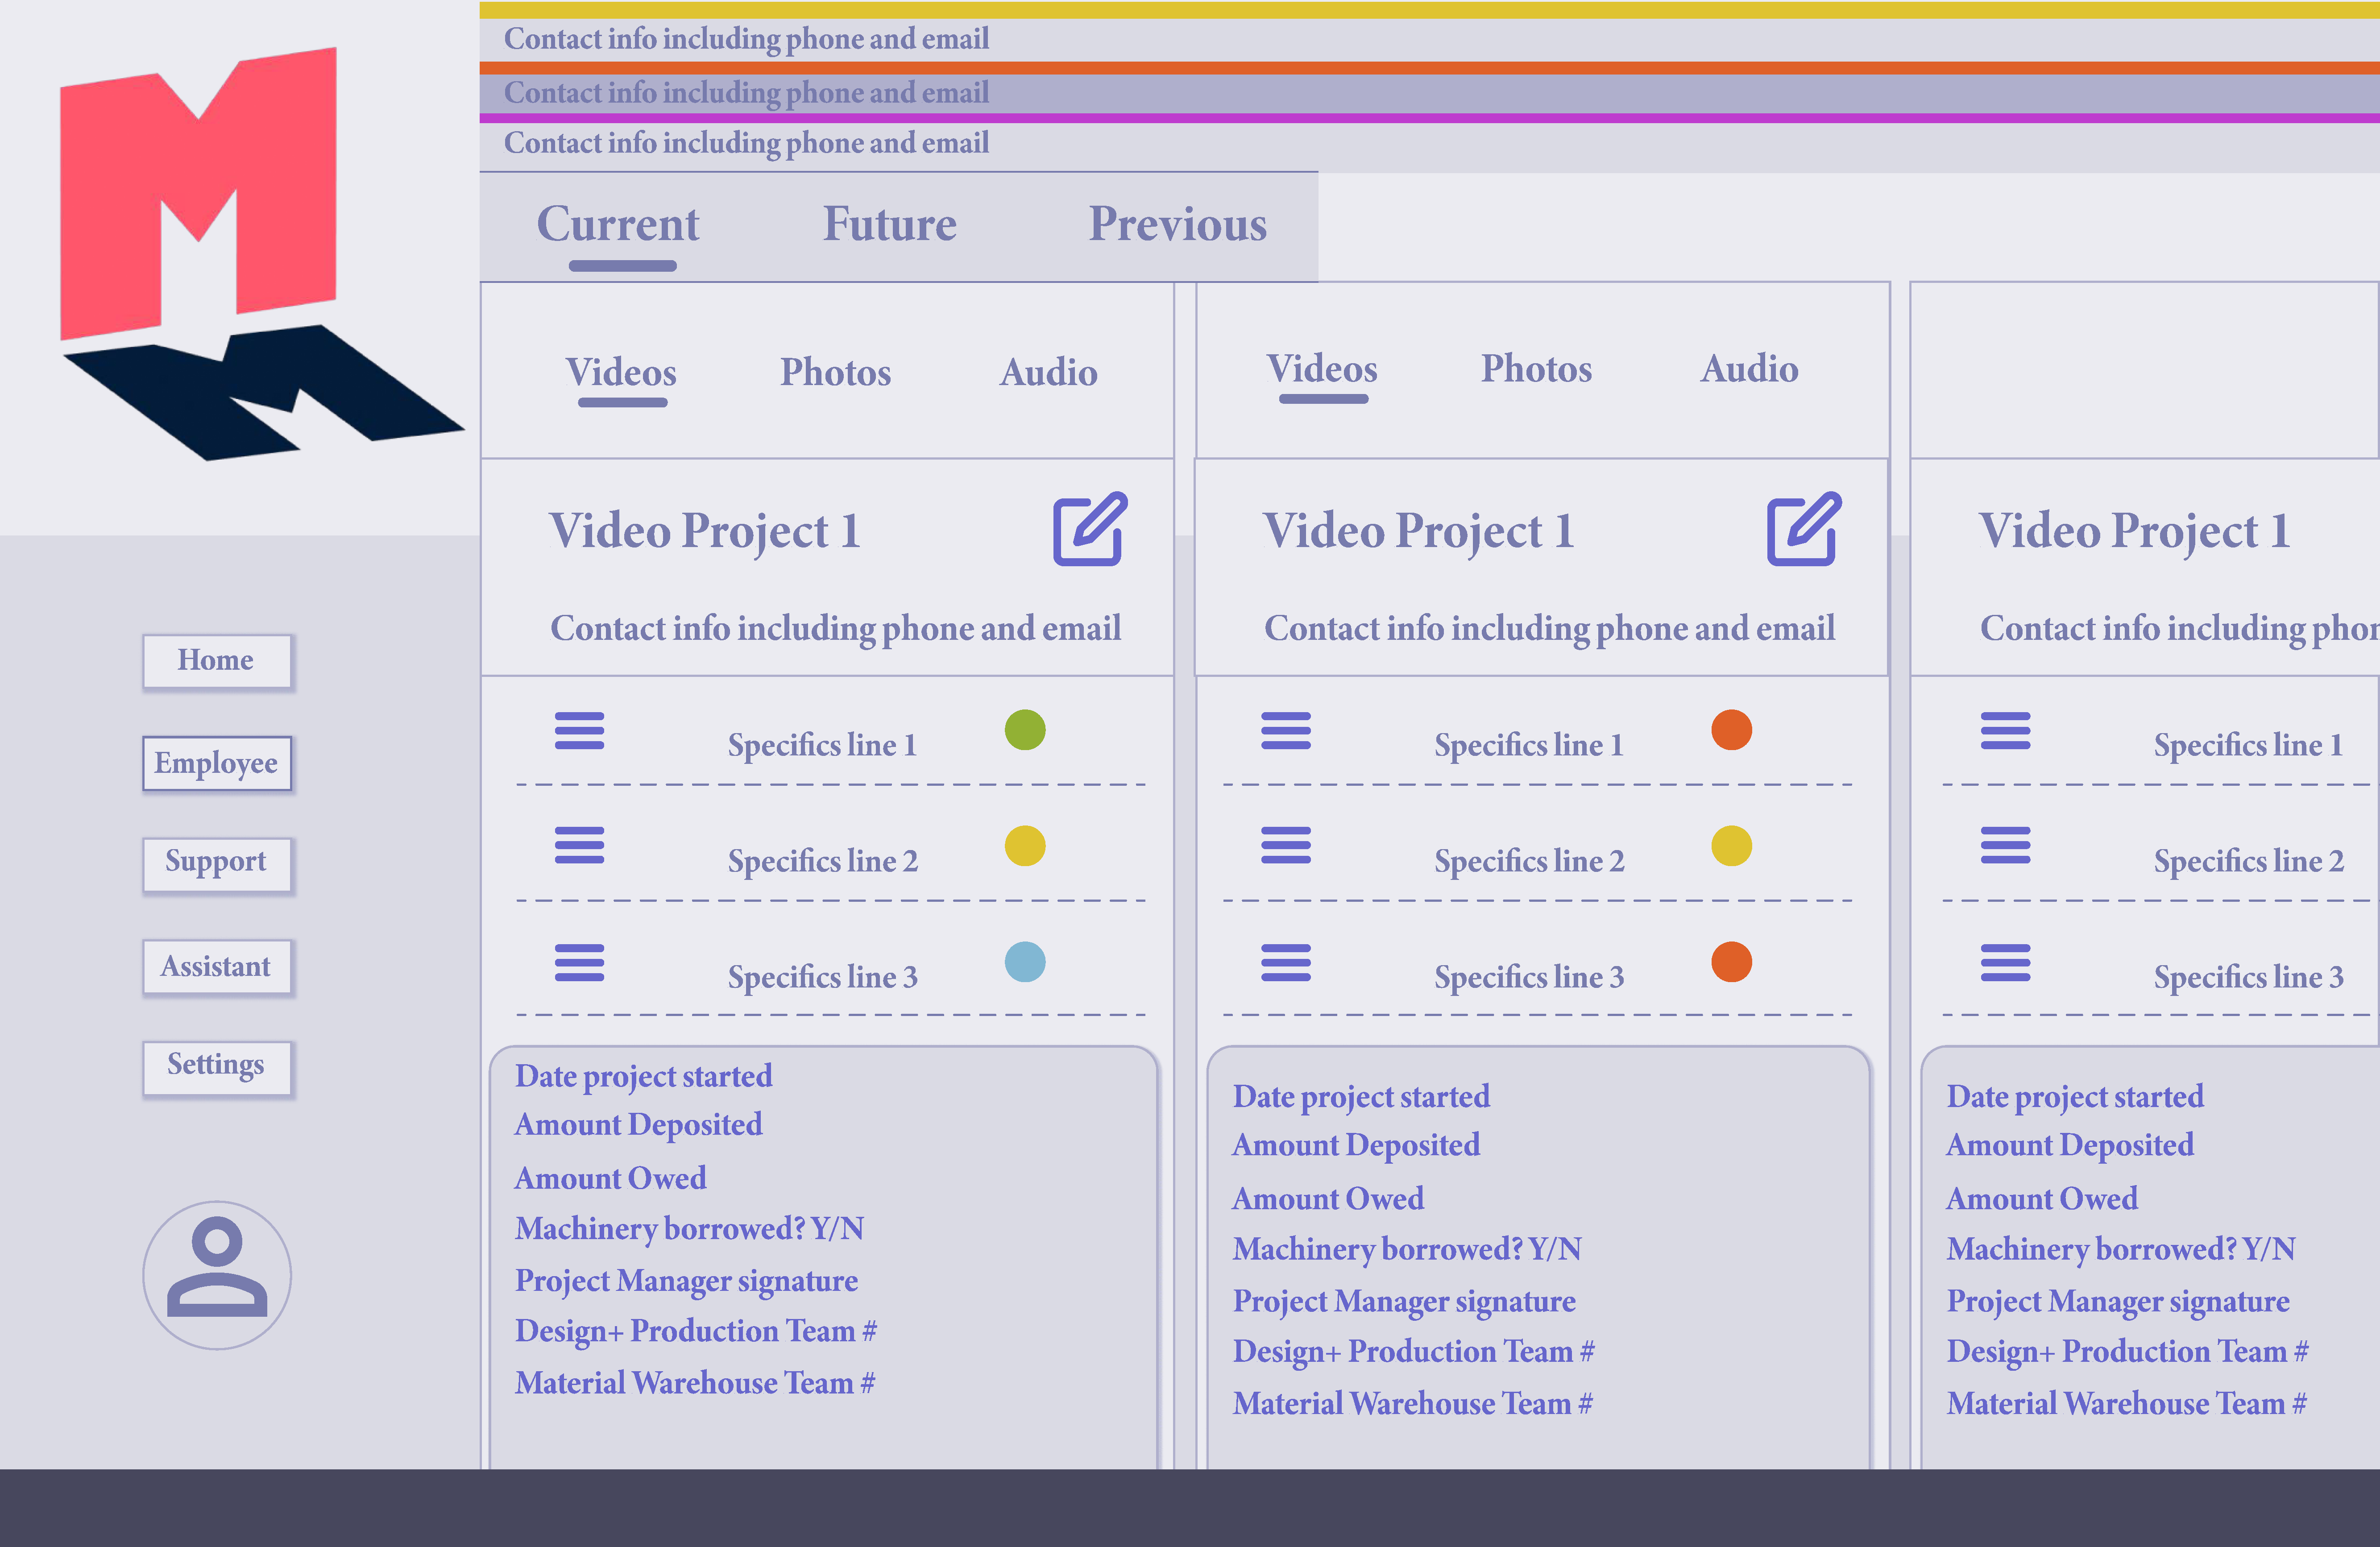Image resolution: width=2380 pixels, height=1547 pixels.
Task: Click hamburger icon beside Specifics line 3, first card
Action: tap(580, 962)
